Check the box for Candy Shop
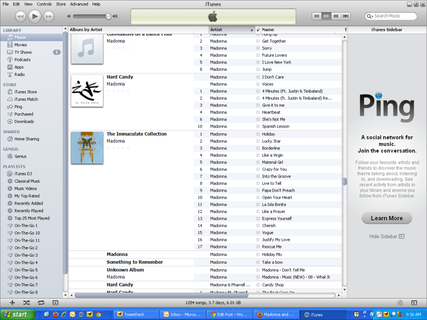427x320 pixels. (x=258, y=285)
